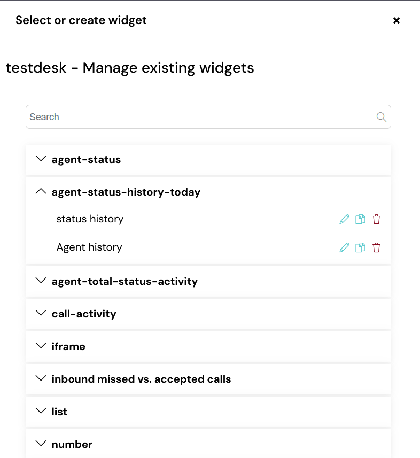420x458 pixels.
Task: Collapse the agent-status-history-today section
Action: pyautogui.click(x=41, y=191)
